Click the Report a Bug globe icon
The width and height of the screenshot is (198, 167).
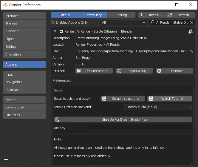(x=119, y=71)
